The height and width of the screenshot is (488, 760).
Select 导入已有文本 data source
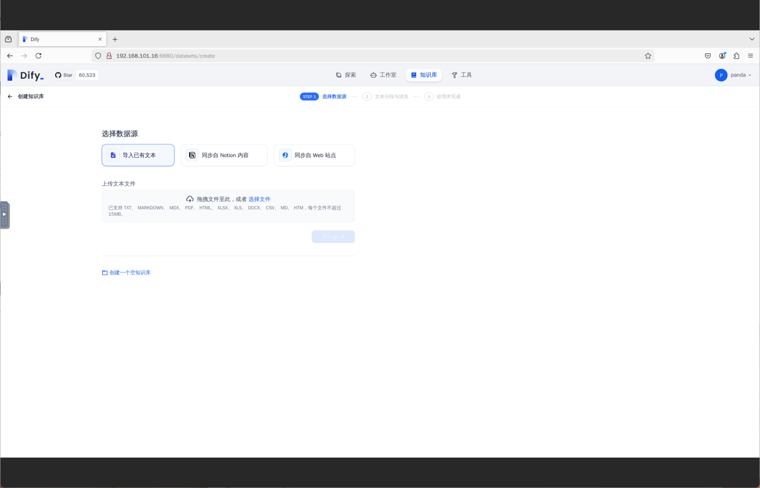[x=138, y=155]
